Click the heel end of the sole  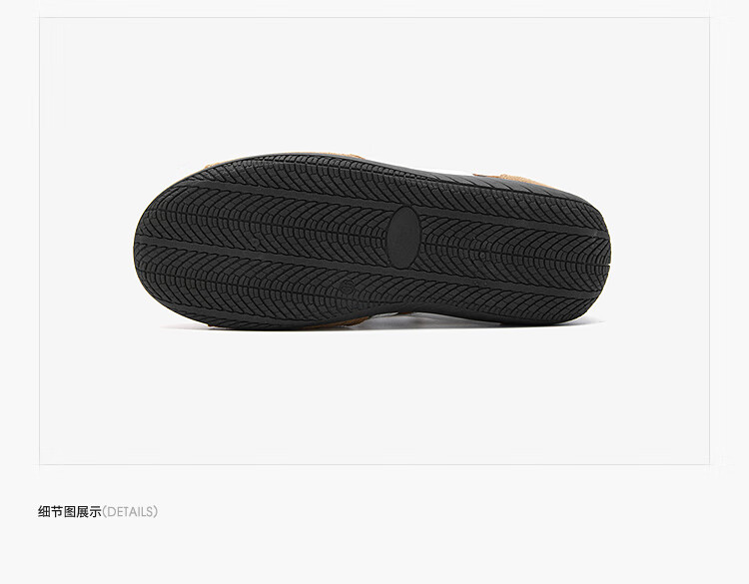coord(592,251)
